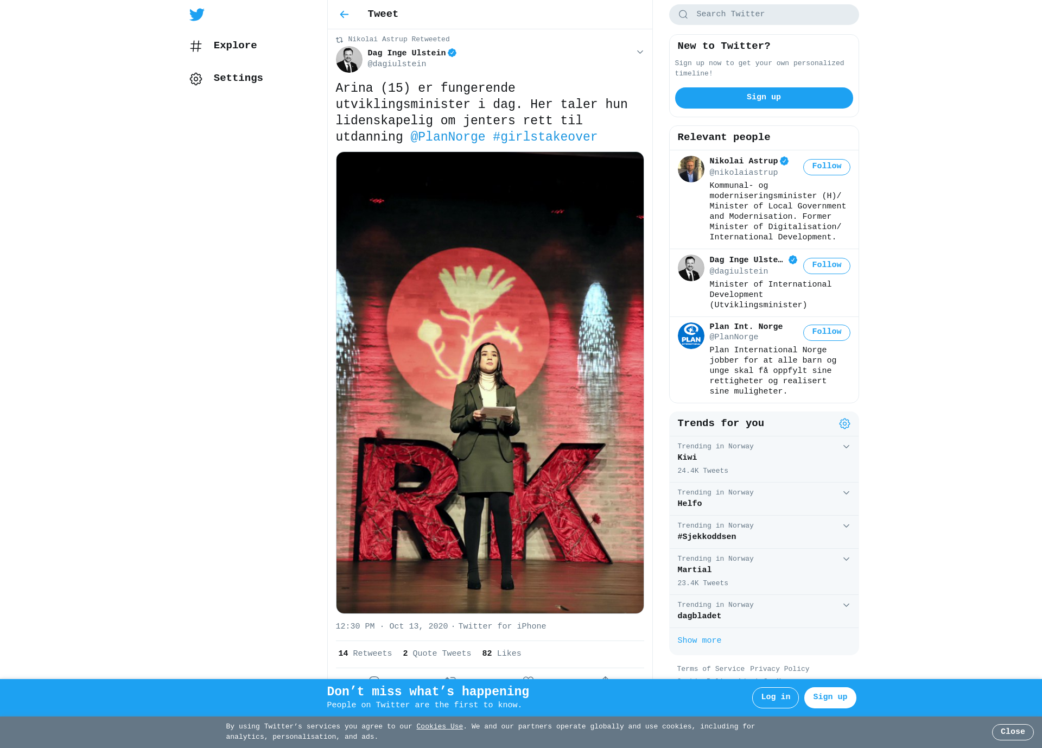Open the tweet's stage photo

(490, 383)
